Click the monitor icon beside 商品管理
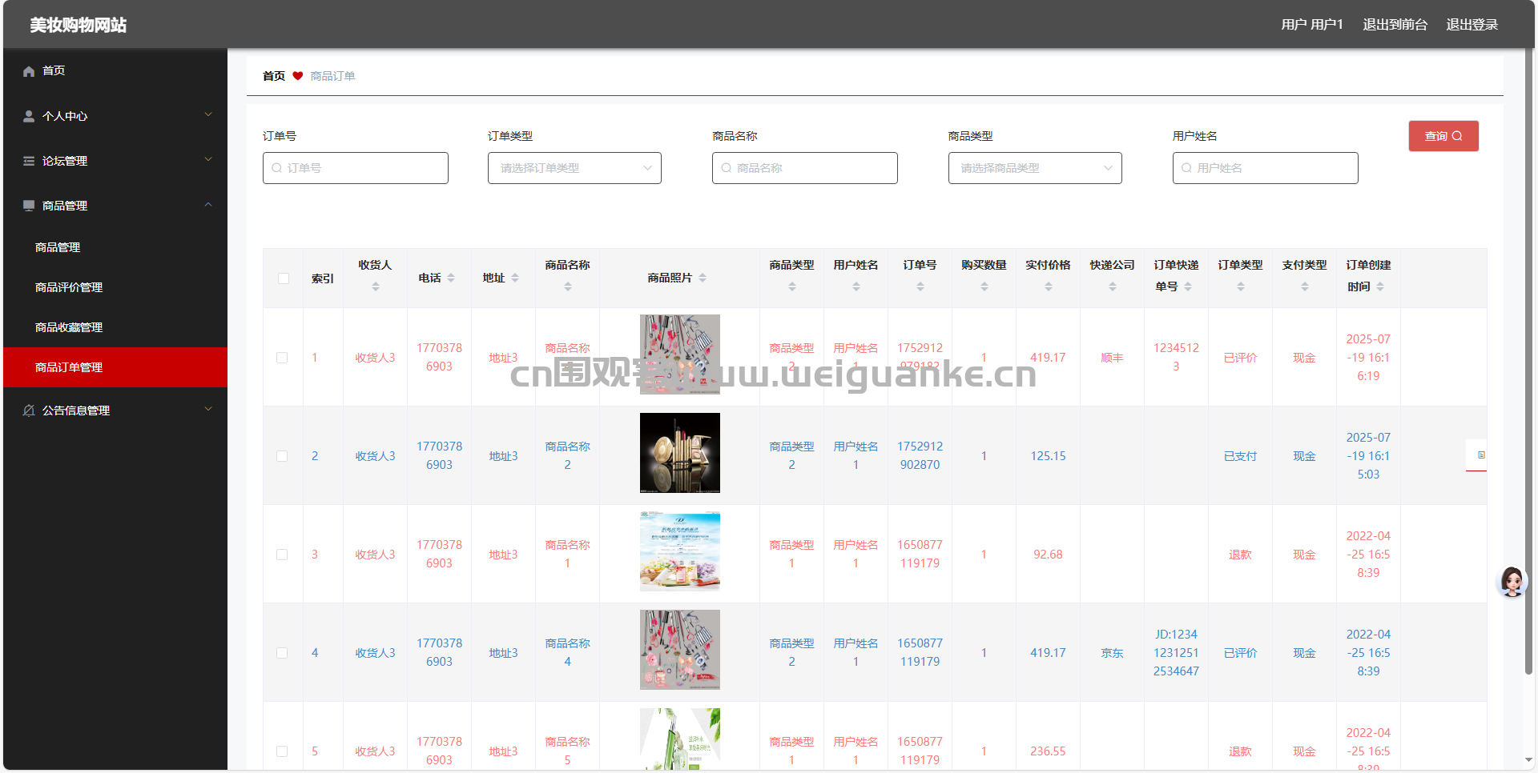Screen dimensions: 1538x773 click(29, 206)
